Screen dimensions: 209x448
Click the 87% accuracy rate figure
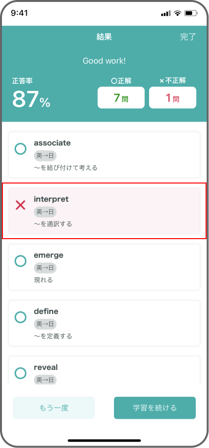(31, 100)
